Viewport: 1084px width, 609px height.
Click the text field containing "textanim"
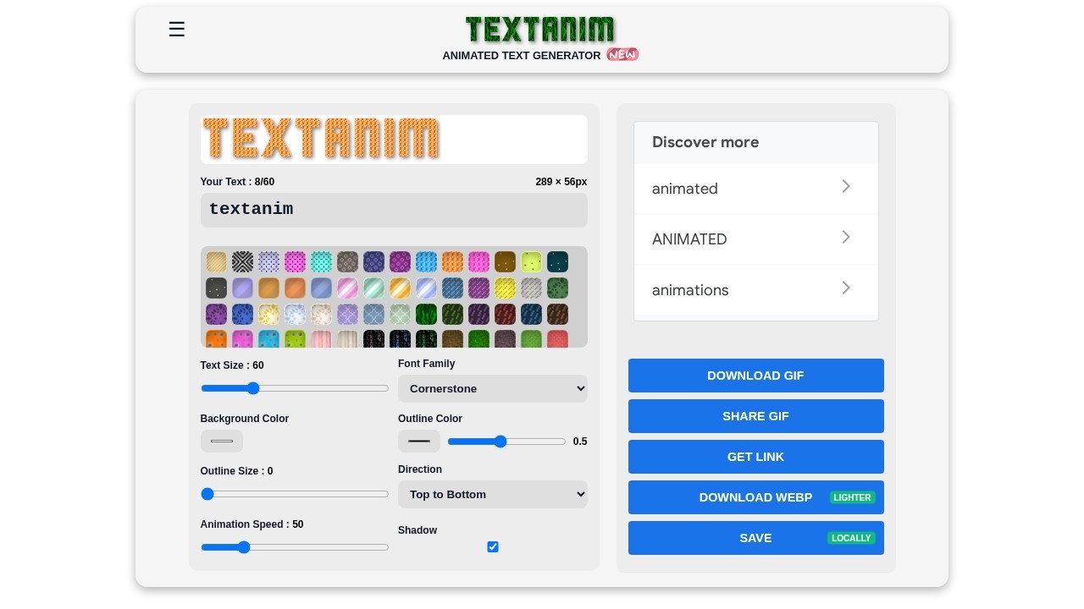click(394, 210)
